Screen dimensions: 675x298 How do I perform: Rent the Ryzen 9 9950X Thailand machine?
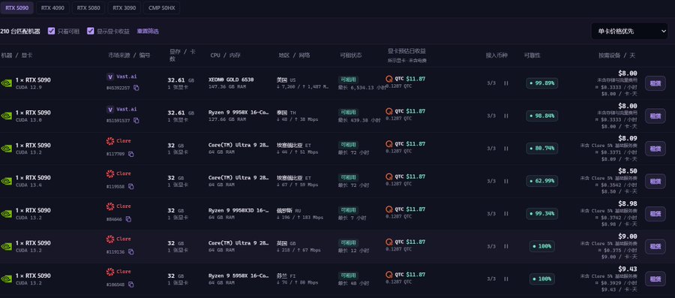(x=655, y=116)
